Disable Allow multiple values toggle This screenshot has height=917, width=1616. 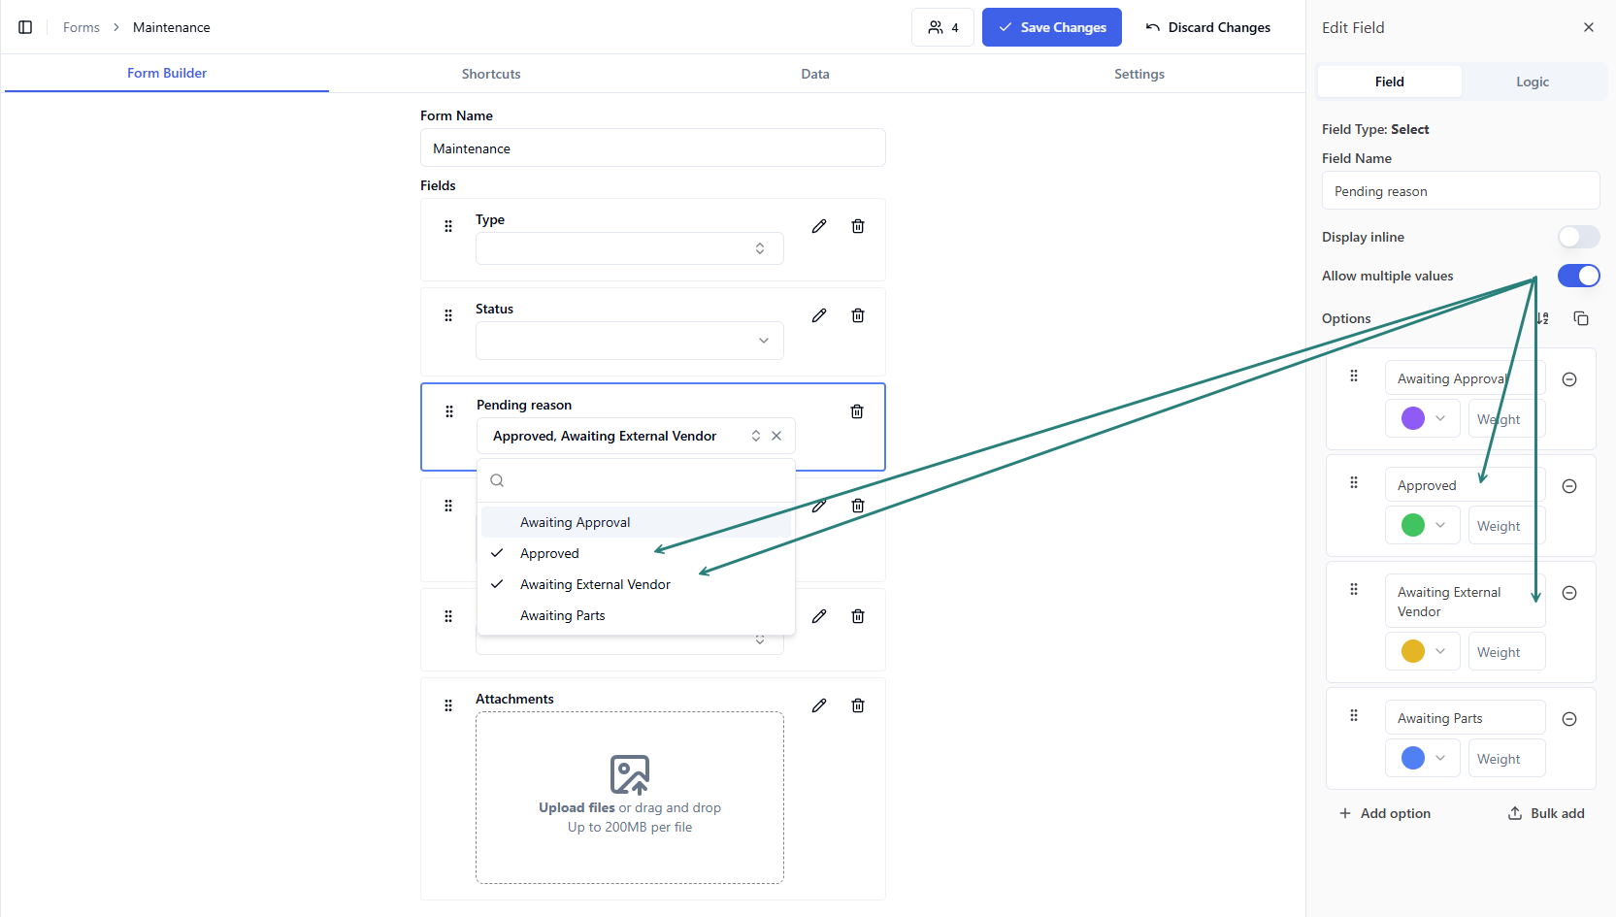tap(1578, 276)
